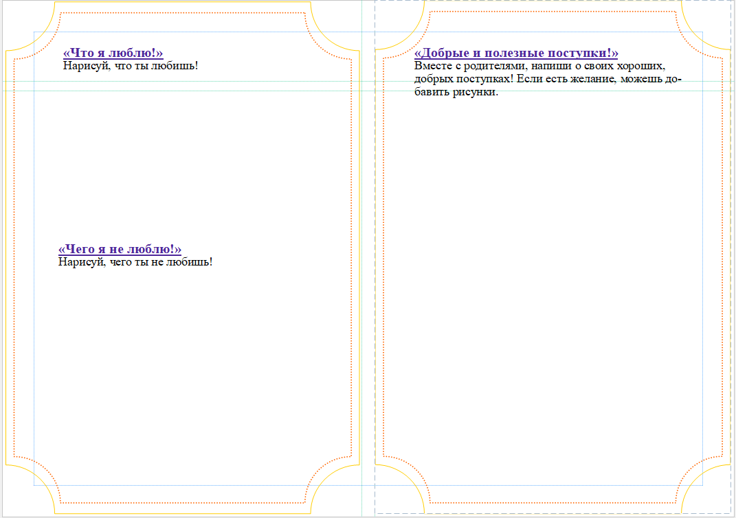Click the «Добрые и полезные поступки!» heading
This screenshot has height=518, width=736.
(x=516, y=54)
